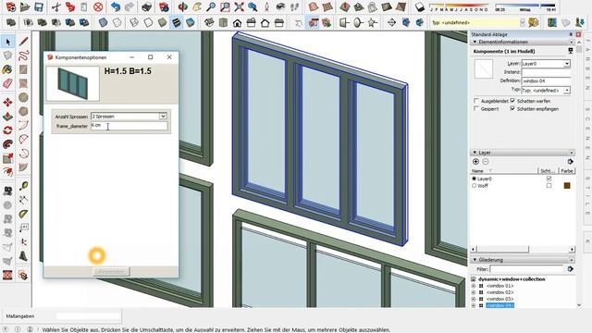Undo with the blue arrow icon

[x=116, y=6]
